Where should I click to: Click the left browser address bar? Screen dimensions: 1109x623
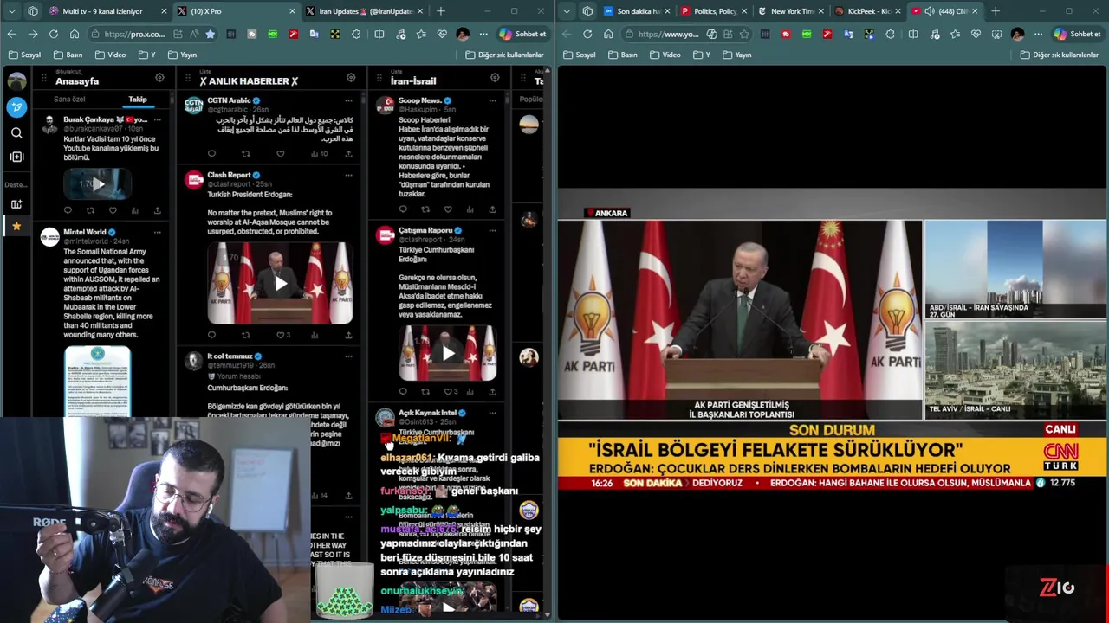click(x=134, y=34)
